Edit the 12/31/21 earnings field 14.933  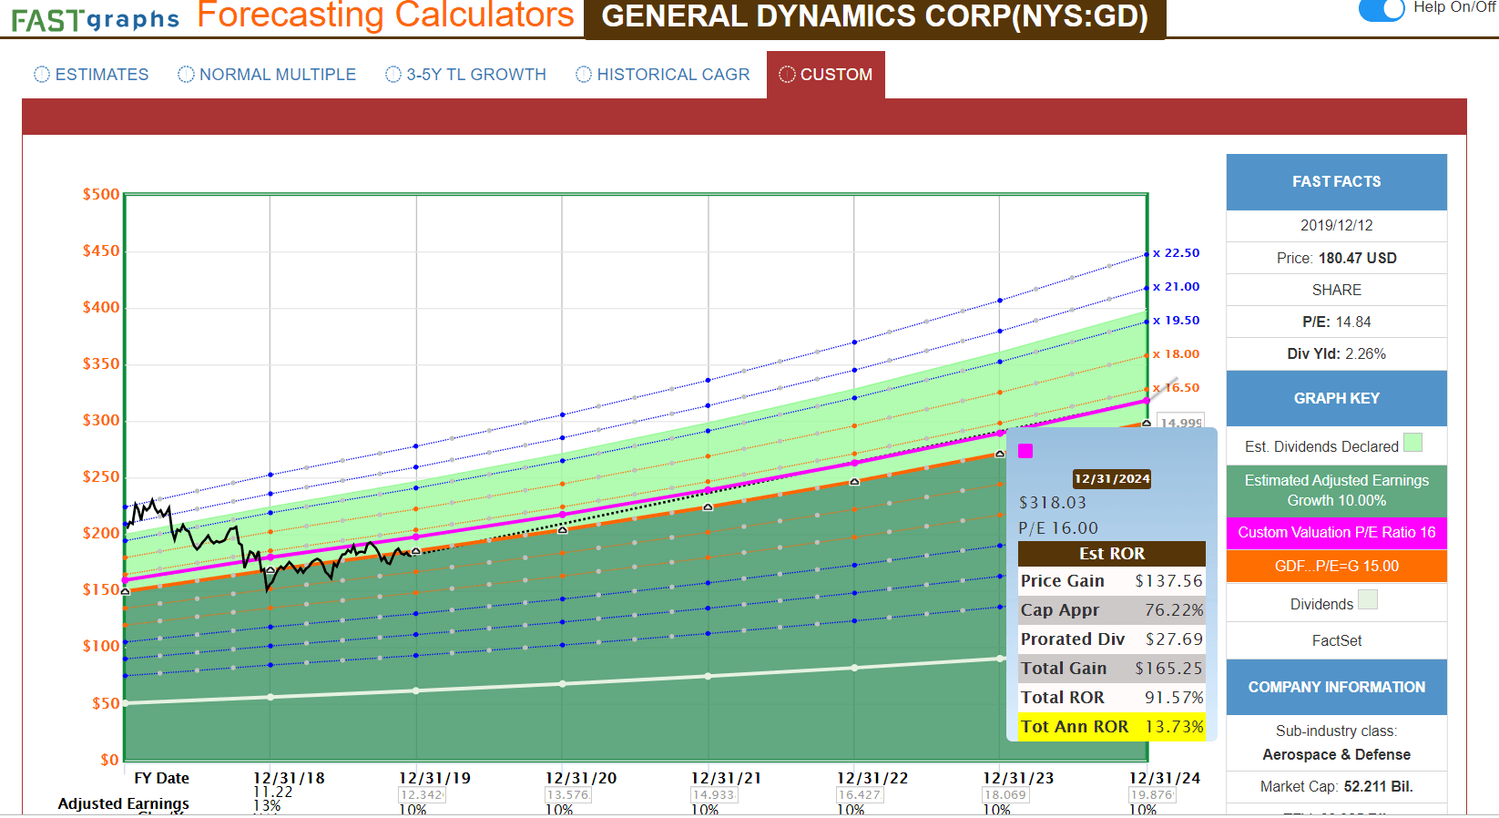point(714,795)
